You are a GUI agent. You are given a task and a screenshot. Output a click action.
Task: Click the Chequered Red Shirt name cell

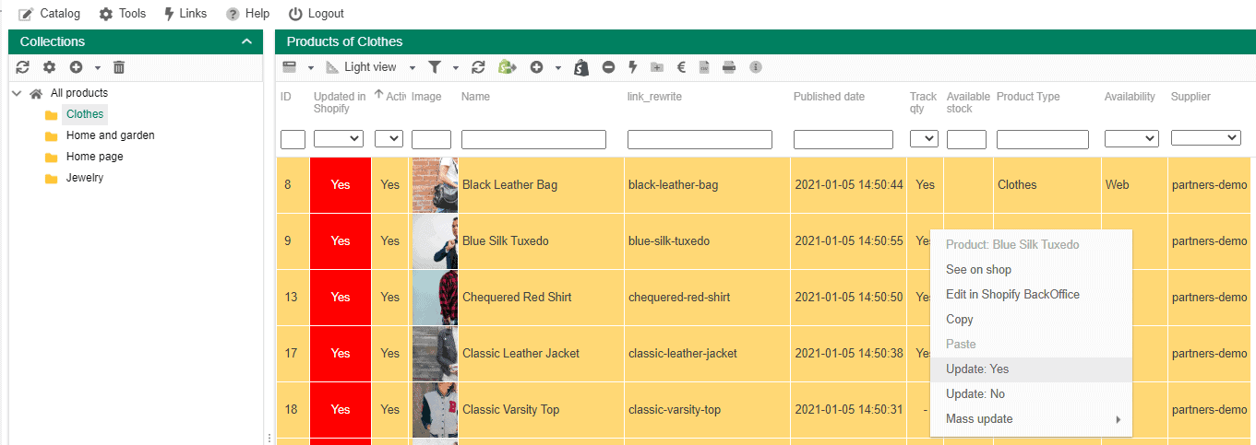tap(543, 298)
